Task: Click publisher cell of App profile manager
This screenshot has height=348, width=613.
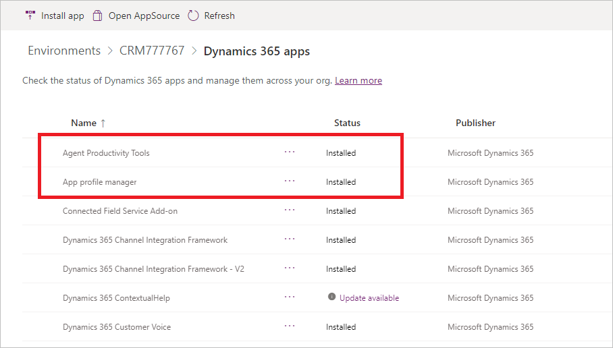Action: tap(490, 182)
